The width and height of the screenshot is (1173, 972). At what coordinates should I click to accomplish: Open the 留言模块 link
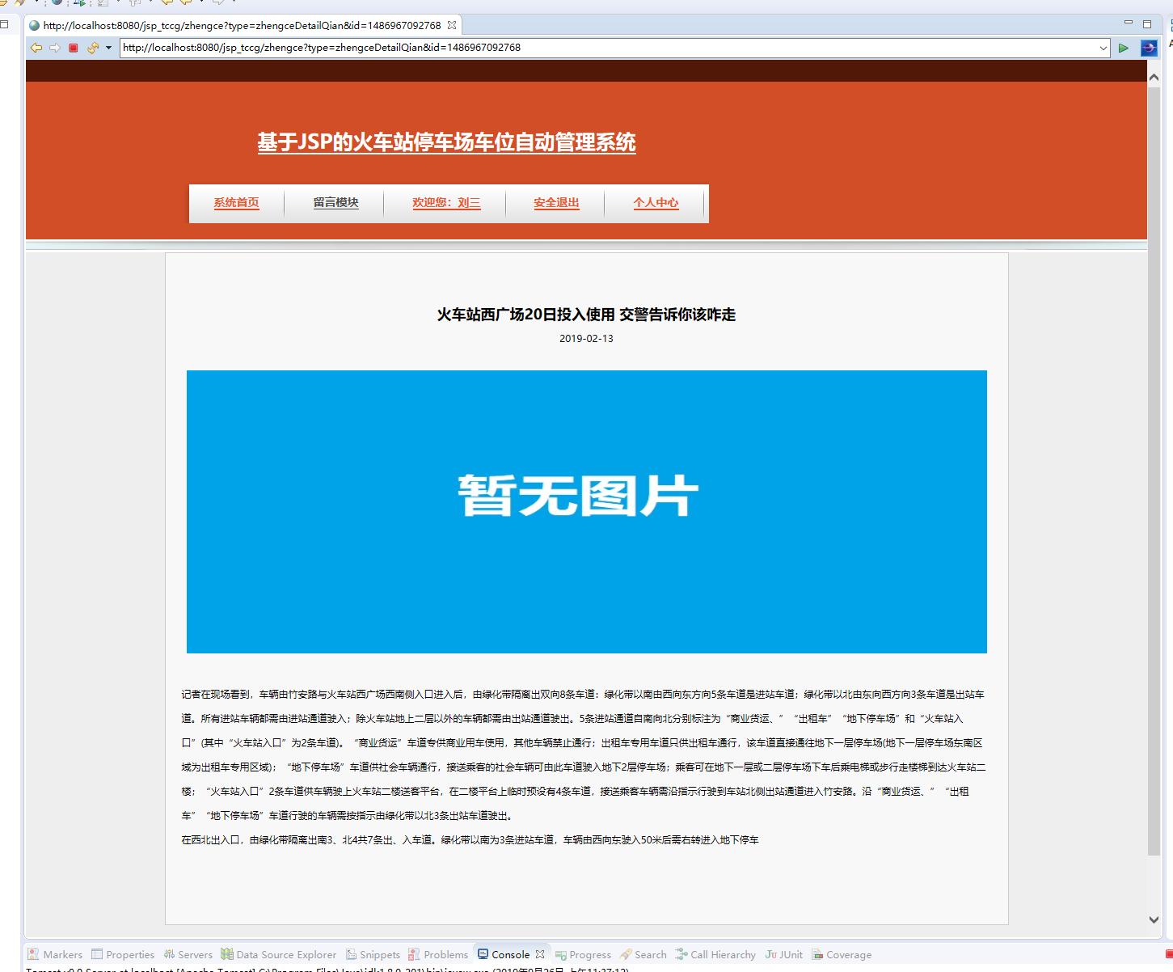337,203
